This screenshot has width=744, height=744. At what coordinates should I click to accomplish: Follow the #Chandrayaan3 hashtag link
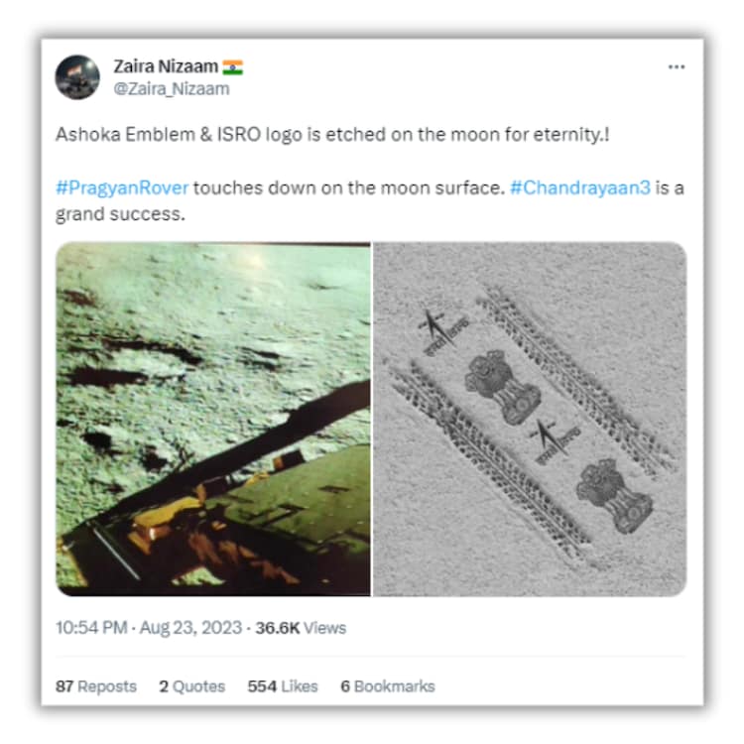click(x=580, y=187)
